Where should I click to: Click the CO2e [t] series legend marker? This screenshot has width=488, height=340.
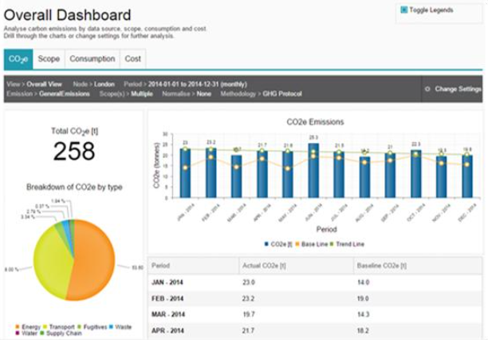(266, 243)
